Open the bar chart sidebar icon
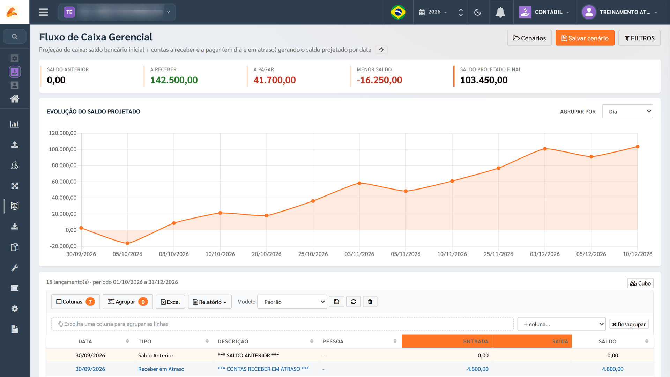 click(15, 124)
